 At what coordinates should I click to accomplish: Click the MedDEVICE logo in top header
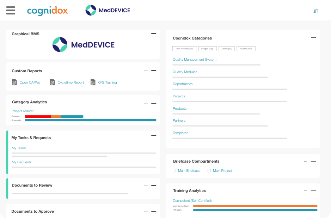coord(108,10)
